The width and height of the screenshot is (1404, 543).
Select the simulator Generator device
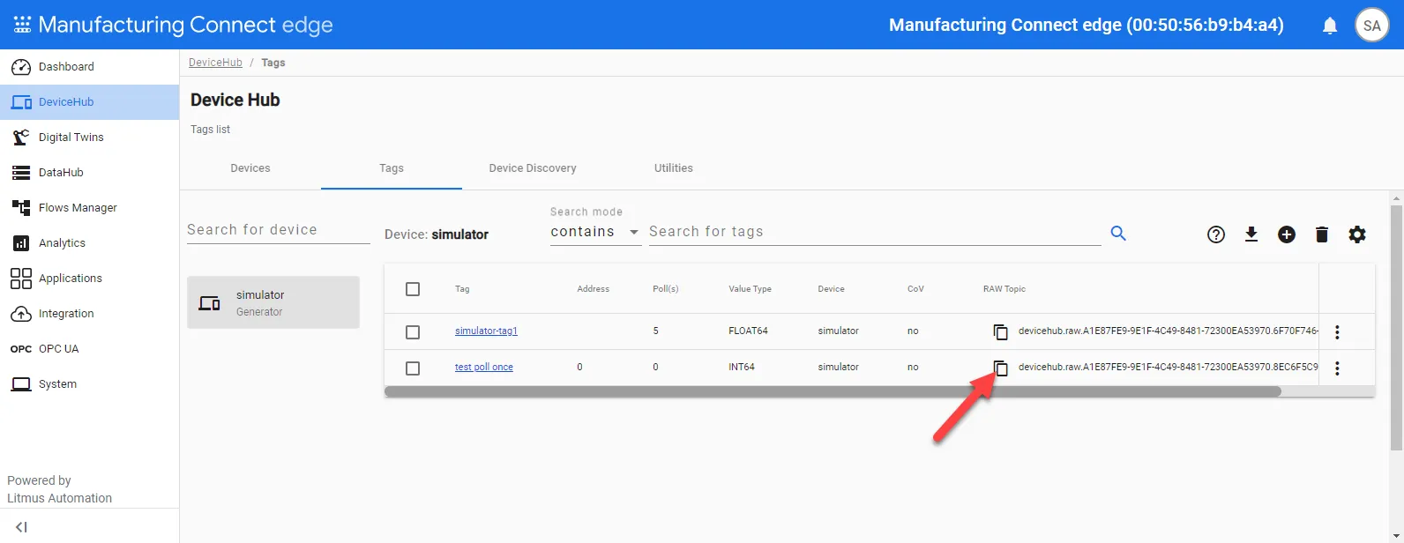[273, 302]
